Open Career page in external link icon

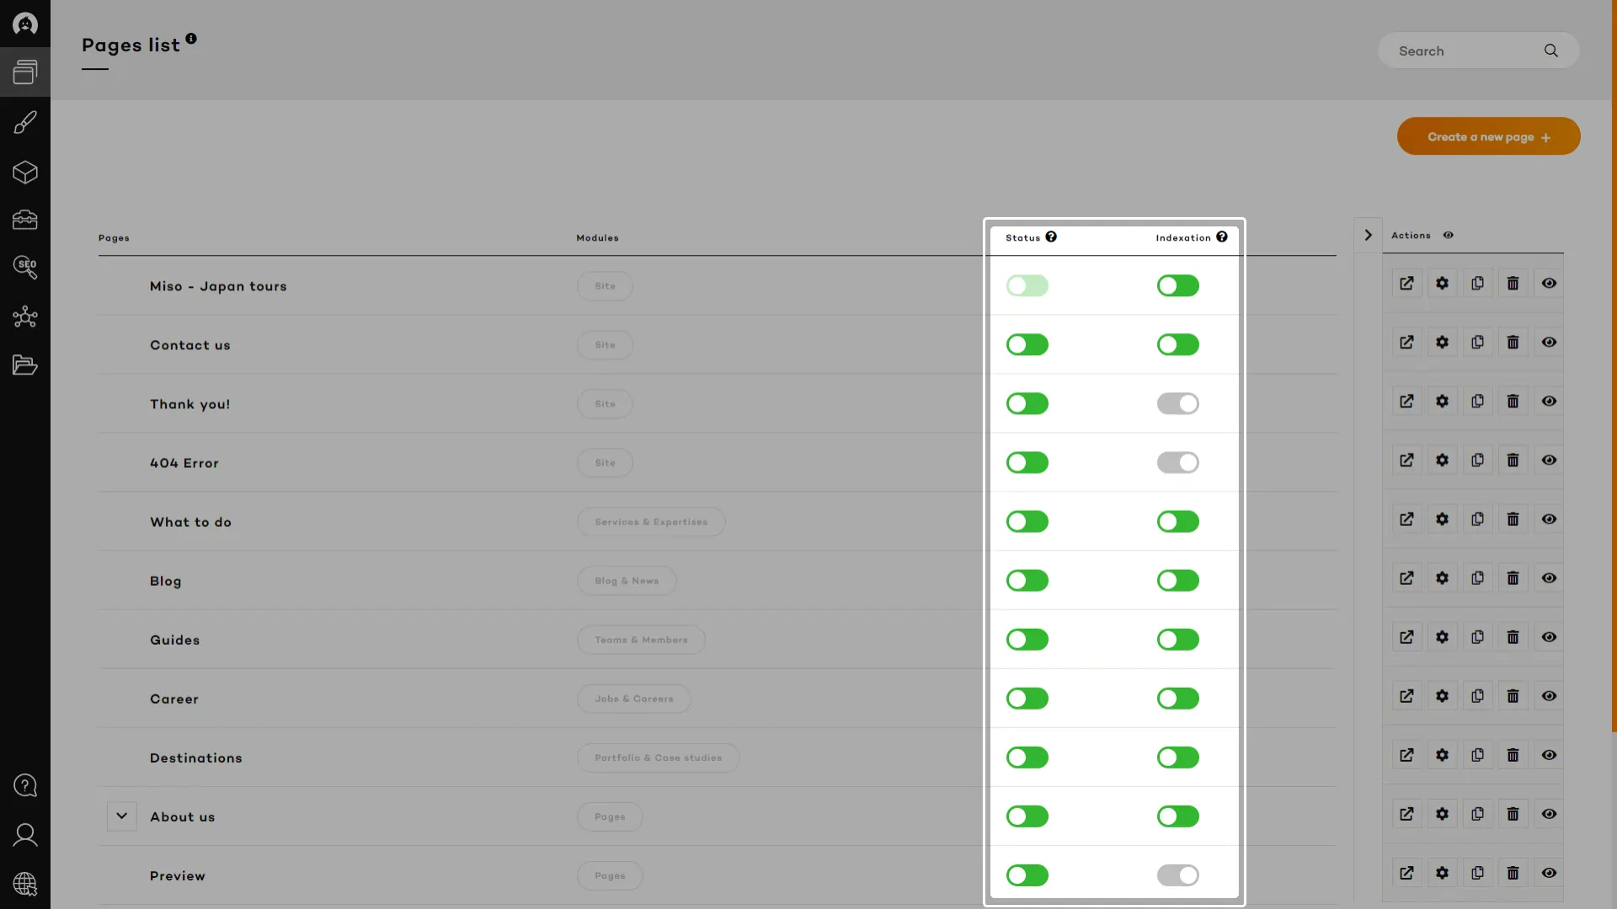pyautogui.click(x=1406, y=696)
